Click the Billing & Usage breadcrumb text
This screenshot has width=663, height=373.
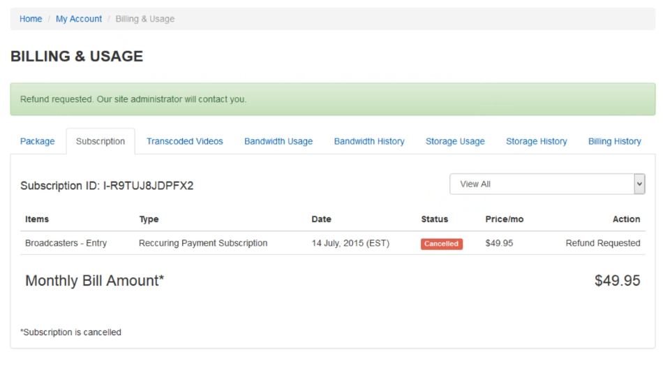(144, 19)
